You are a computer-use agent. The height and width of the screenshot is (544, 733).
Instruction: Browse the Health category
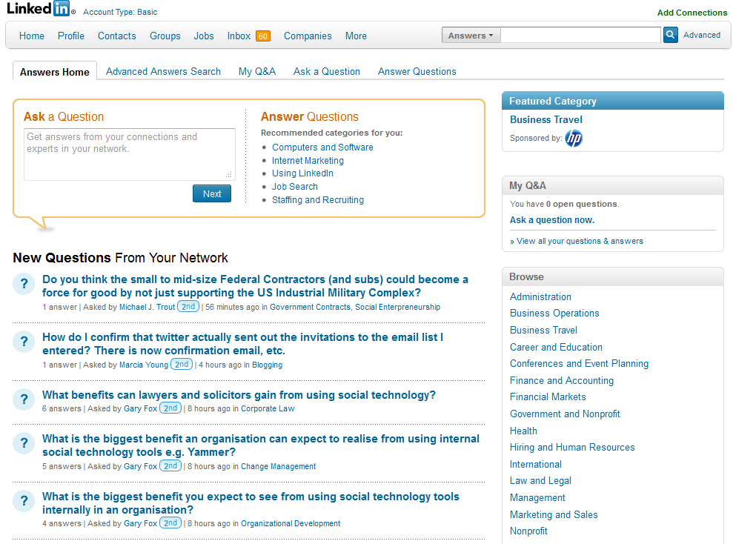(523, 431)
